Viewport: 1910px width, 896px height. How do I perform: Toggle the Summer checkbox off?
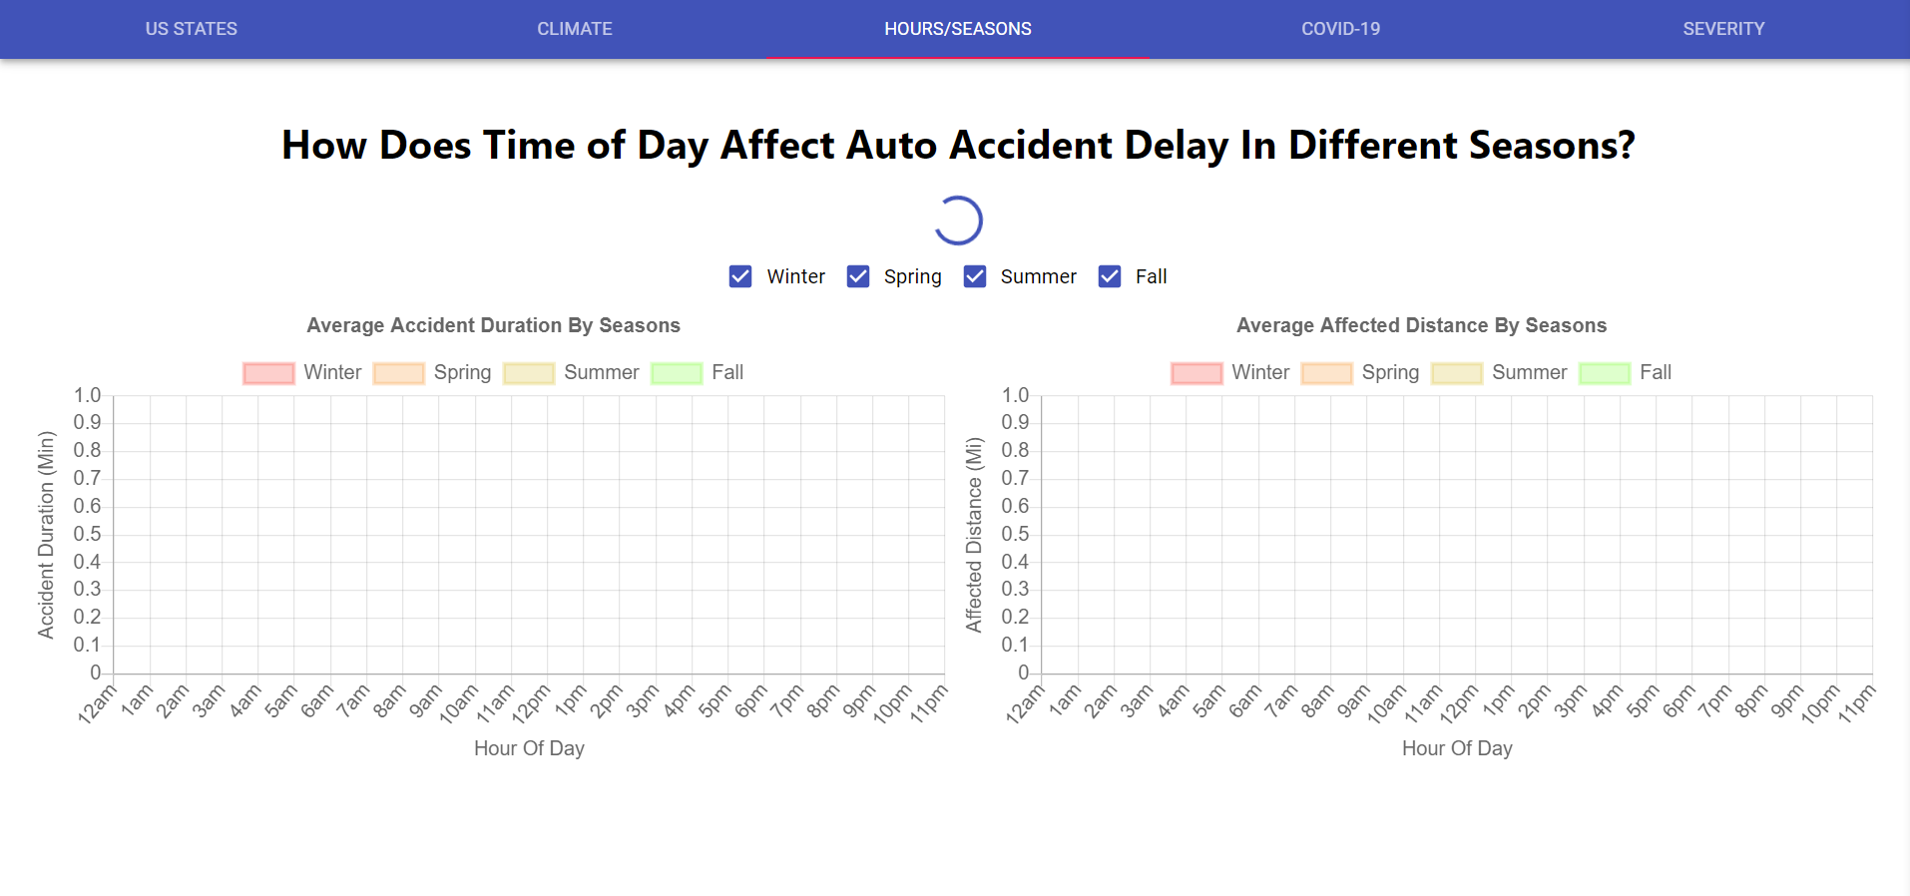(x=974, y=276)
